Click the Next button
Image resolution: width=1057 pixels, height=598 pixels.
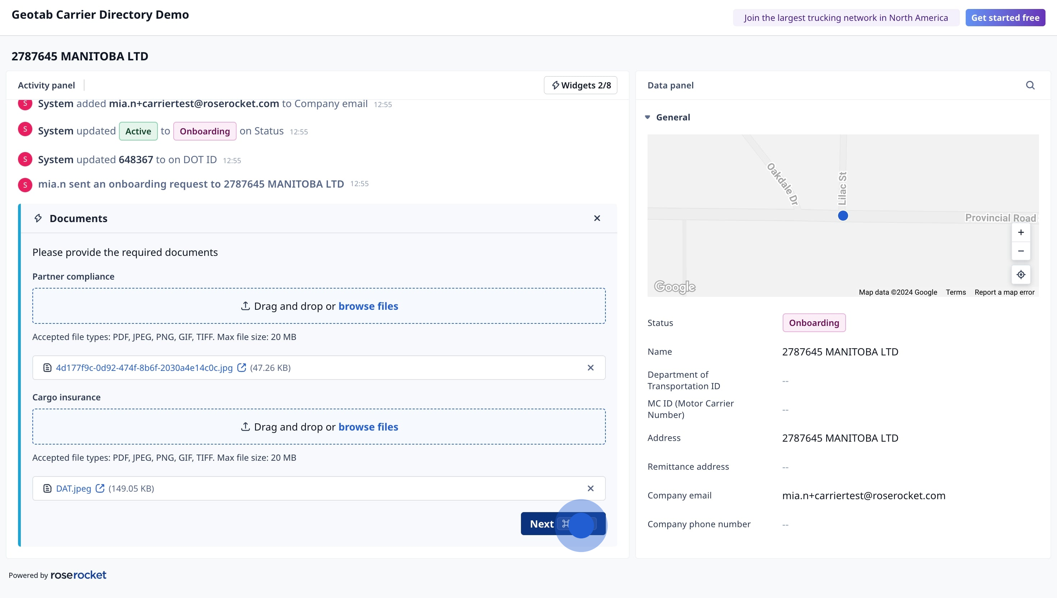click(x=563, y=524)
